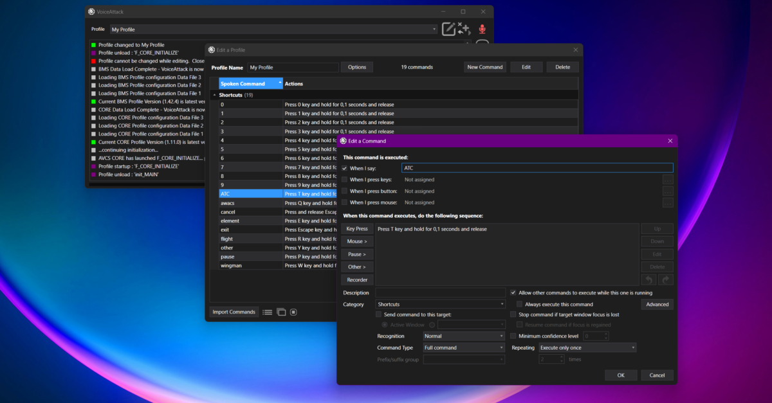Viewport: 772px width, 403px height.
Task: Open the Command Type dropdown
Action: click(x=464, y=347)
